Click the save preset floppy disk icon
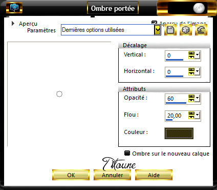 170,30
